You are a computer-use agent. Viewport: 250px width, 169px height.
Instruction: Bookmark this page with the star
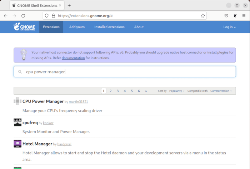click(202, 16)
